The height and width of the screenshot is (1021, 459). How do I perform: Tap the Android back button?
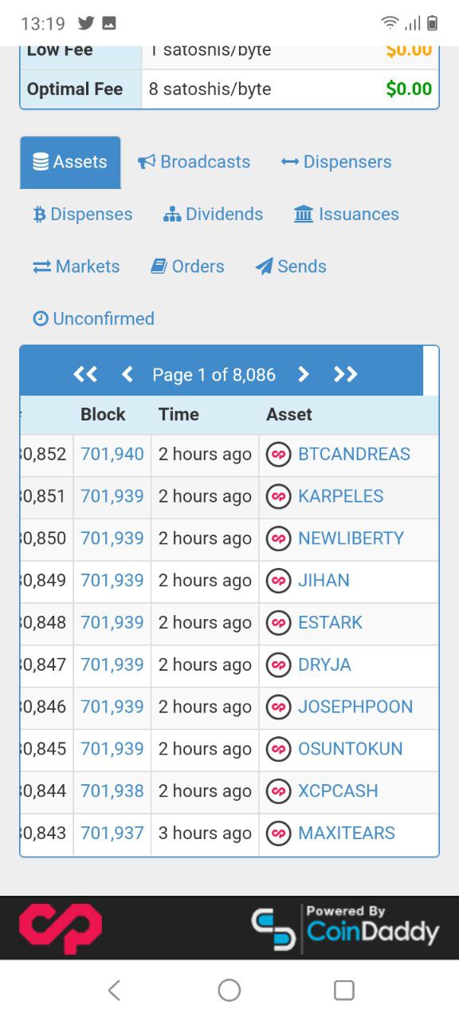(x=114, y=990)
